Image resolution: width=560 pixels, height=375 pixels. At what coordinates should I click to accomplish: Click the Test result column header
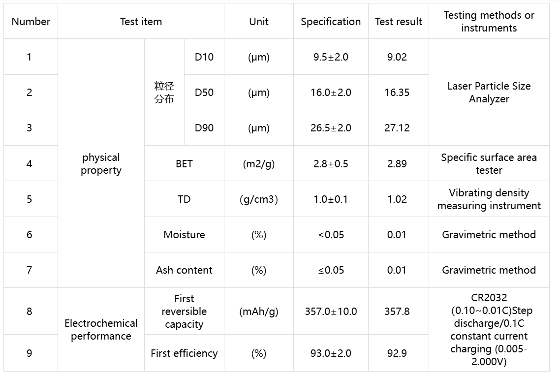click(398, 22)
